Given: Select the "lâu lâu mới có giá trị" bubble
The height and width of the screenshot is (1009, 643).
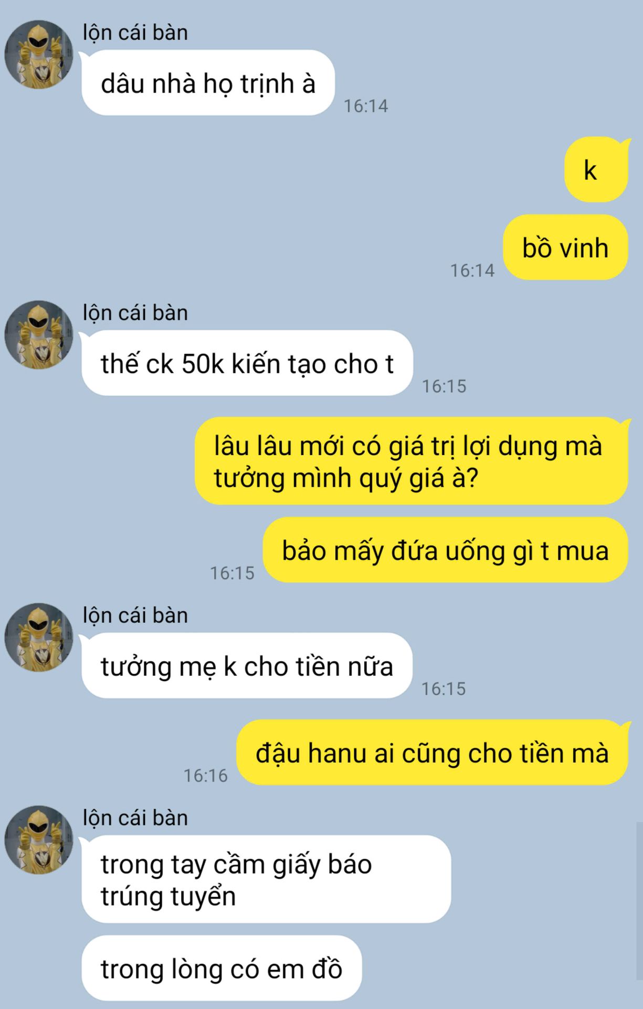Looking at the screenshot, I should point(412,461).
